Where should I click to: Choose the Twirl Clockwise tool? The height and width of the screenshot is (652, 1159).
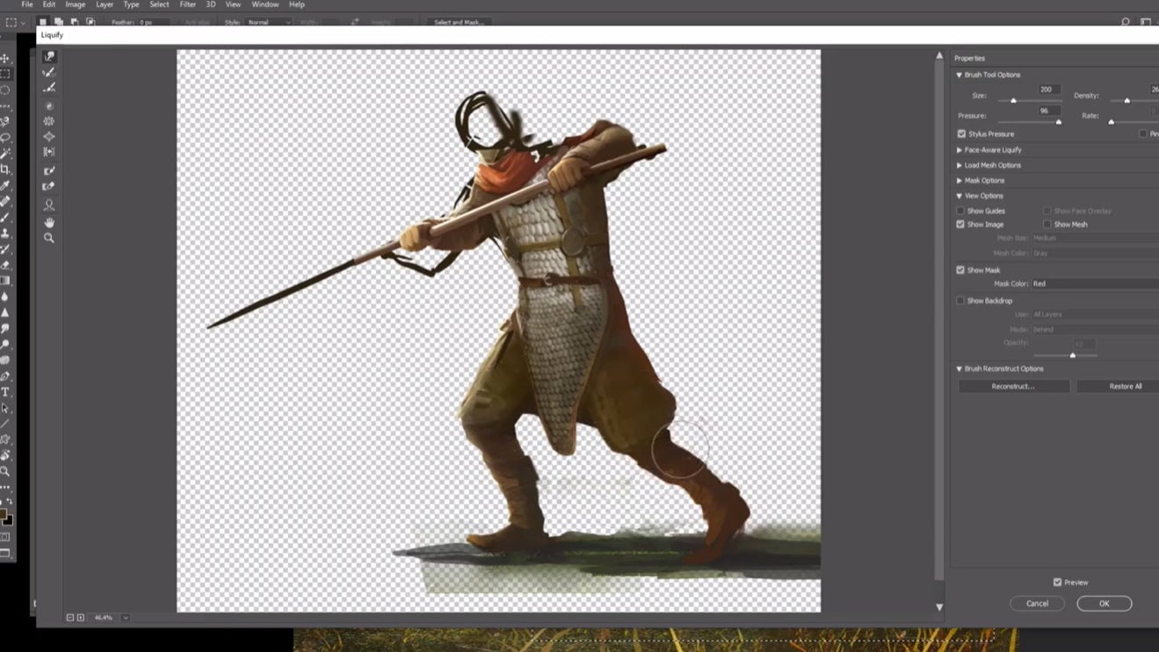click(49, 106)
